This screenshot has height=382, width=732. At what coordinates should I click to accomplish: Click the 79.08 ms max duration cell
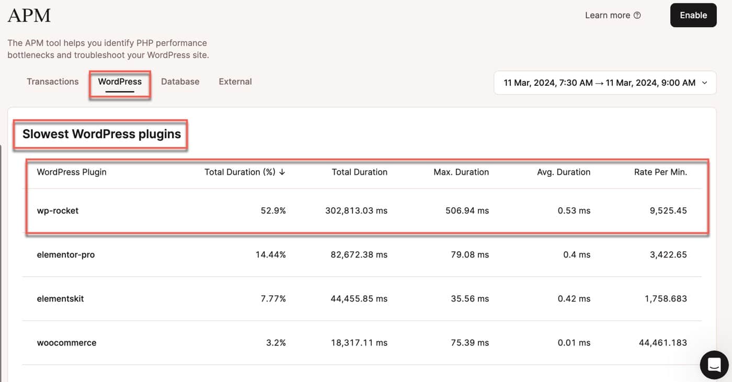pyautogui.click(x=469, y=255)
